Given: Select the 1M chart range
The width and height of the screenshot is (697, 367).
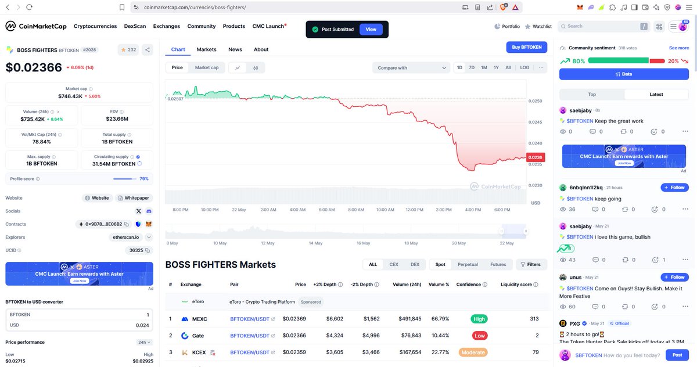Looking at the screenshot, I should point(484,68).
